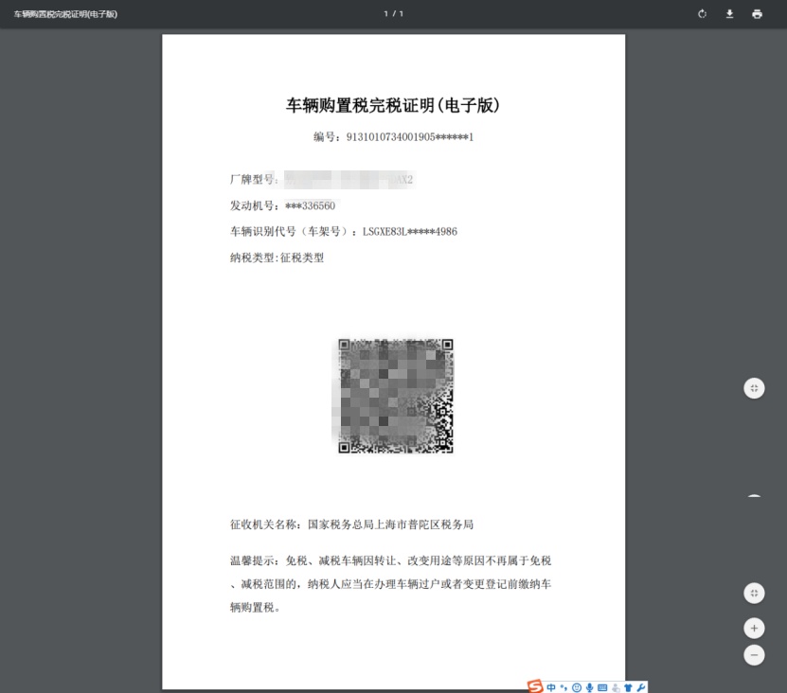This screenshot has height=693, width=787.
Task: Click the 纳税类型:征税类型 line
Action: pos(277,258)
